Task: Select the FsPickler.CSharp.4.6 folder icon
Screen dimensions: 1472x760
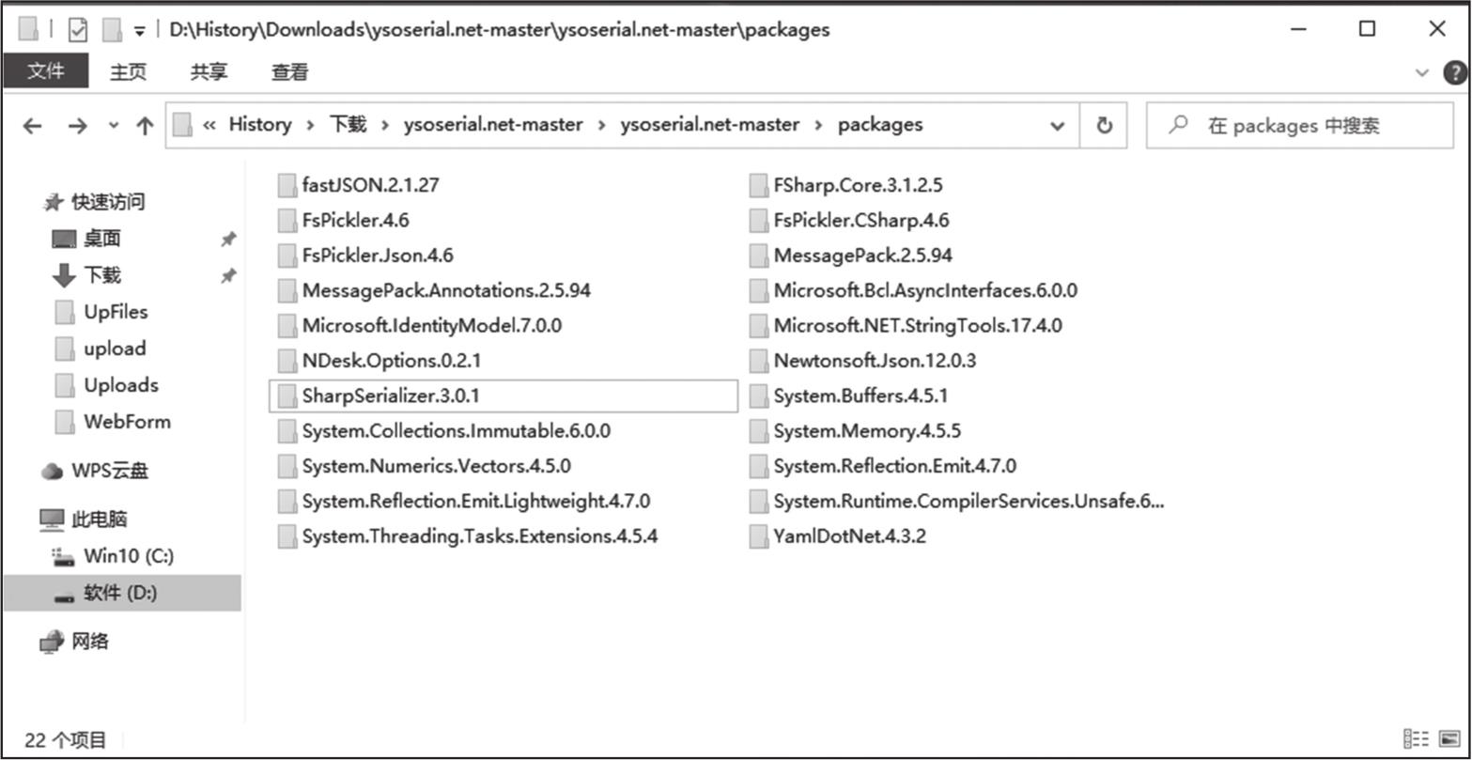Action: (x=758, y=221)
